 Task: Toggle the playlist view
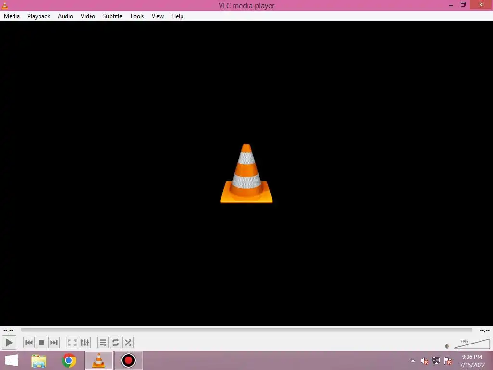(103, 343)
